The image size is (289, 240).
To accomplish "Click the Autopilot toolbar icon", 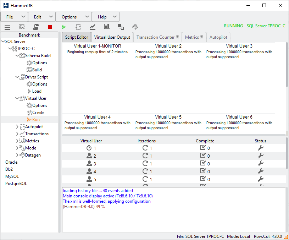I will [78, 27].
